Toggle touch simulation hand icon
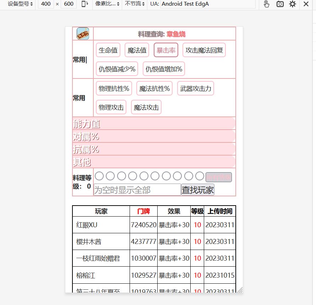 tap(266, 4)
